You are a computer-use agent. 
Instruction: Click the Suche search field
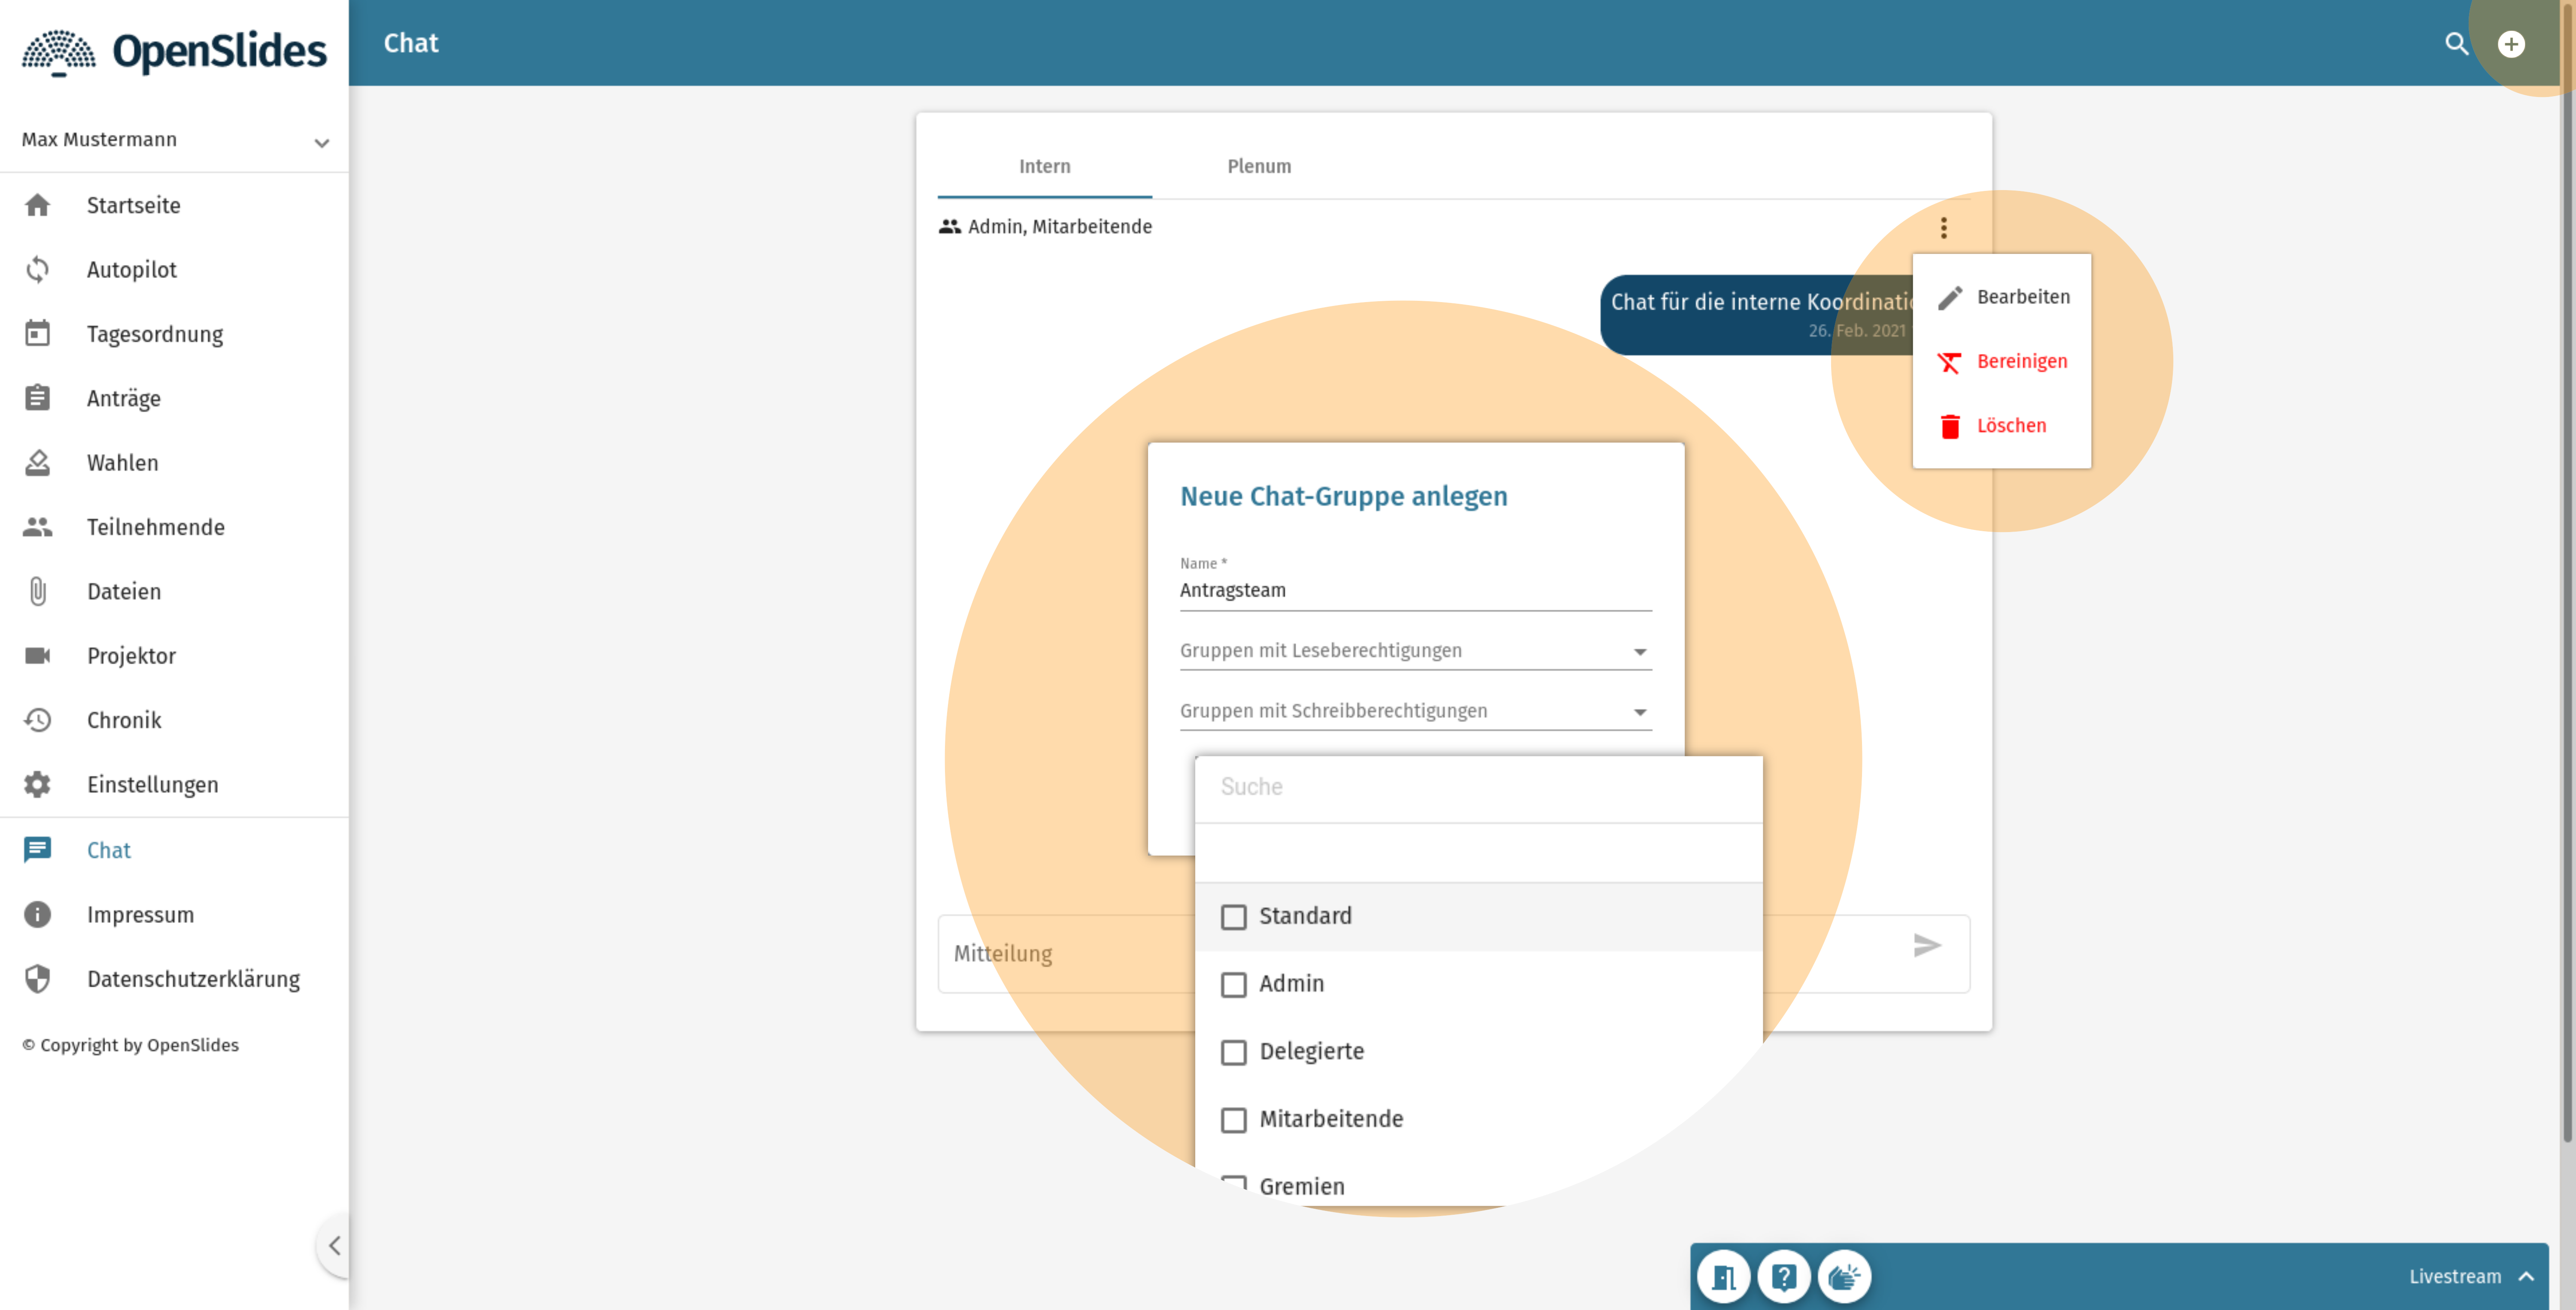[1478, 787]
